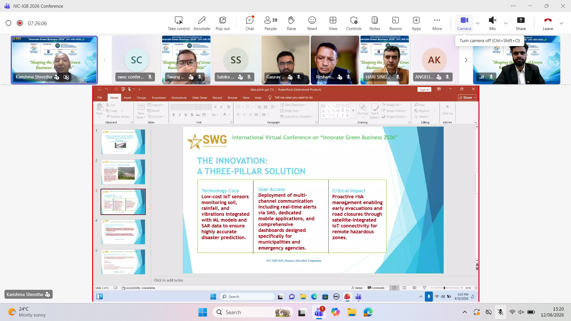Open the PowerPoint File tab

100,97
